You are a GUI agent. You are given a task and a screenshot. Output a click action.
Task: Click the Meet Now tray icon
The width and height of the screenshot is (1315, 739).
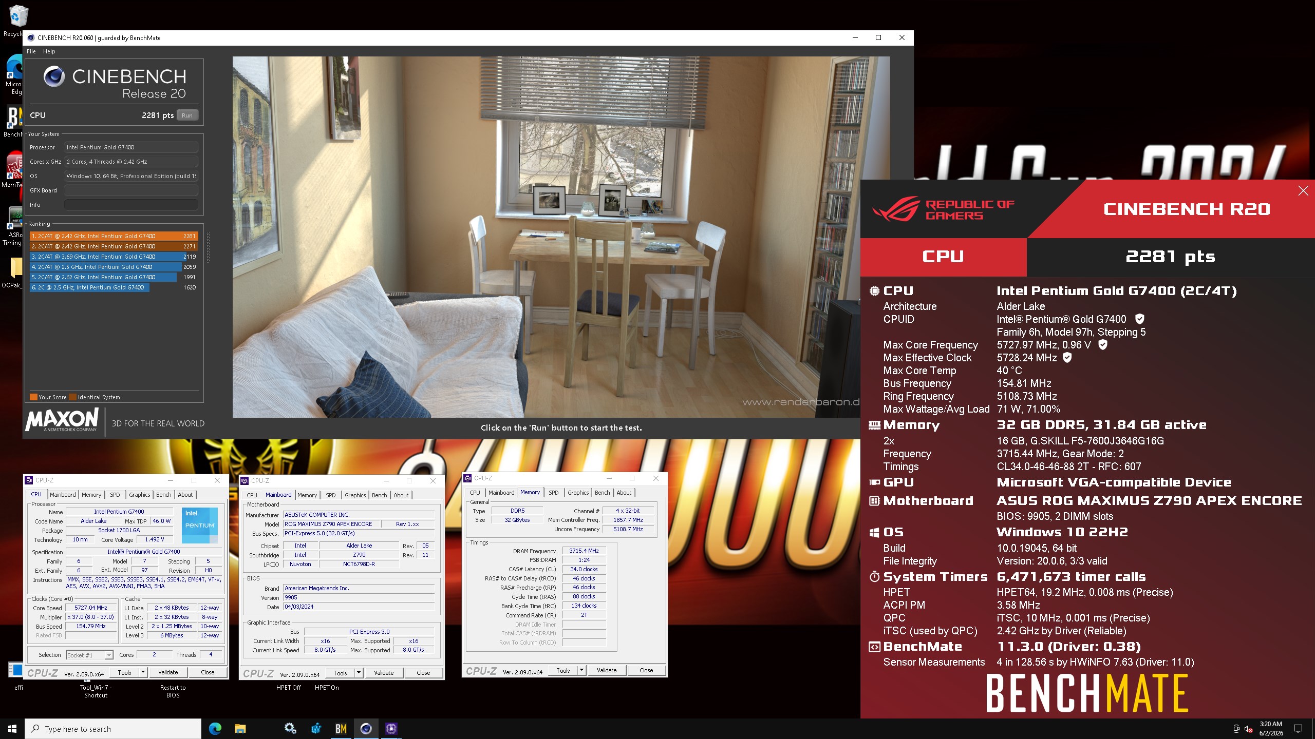click(x=1236, y=729)
